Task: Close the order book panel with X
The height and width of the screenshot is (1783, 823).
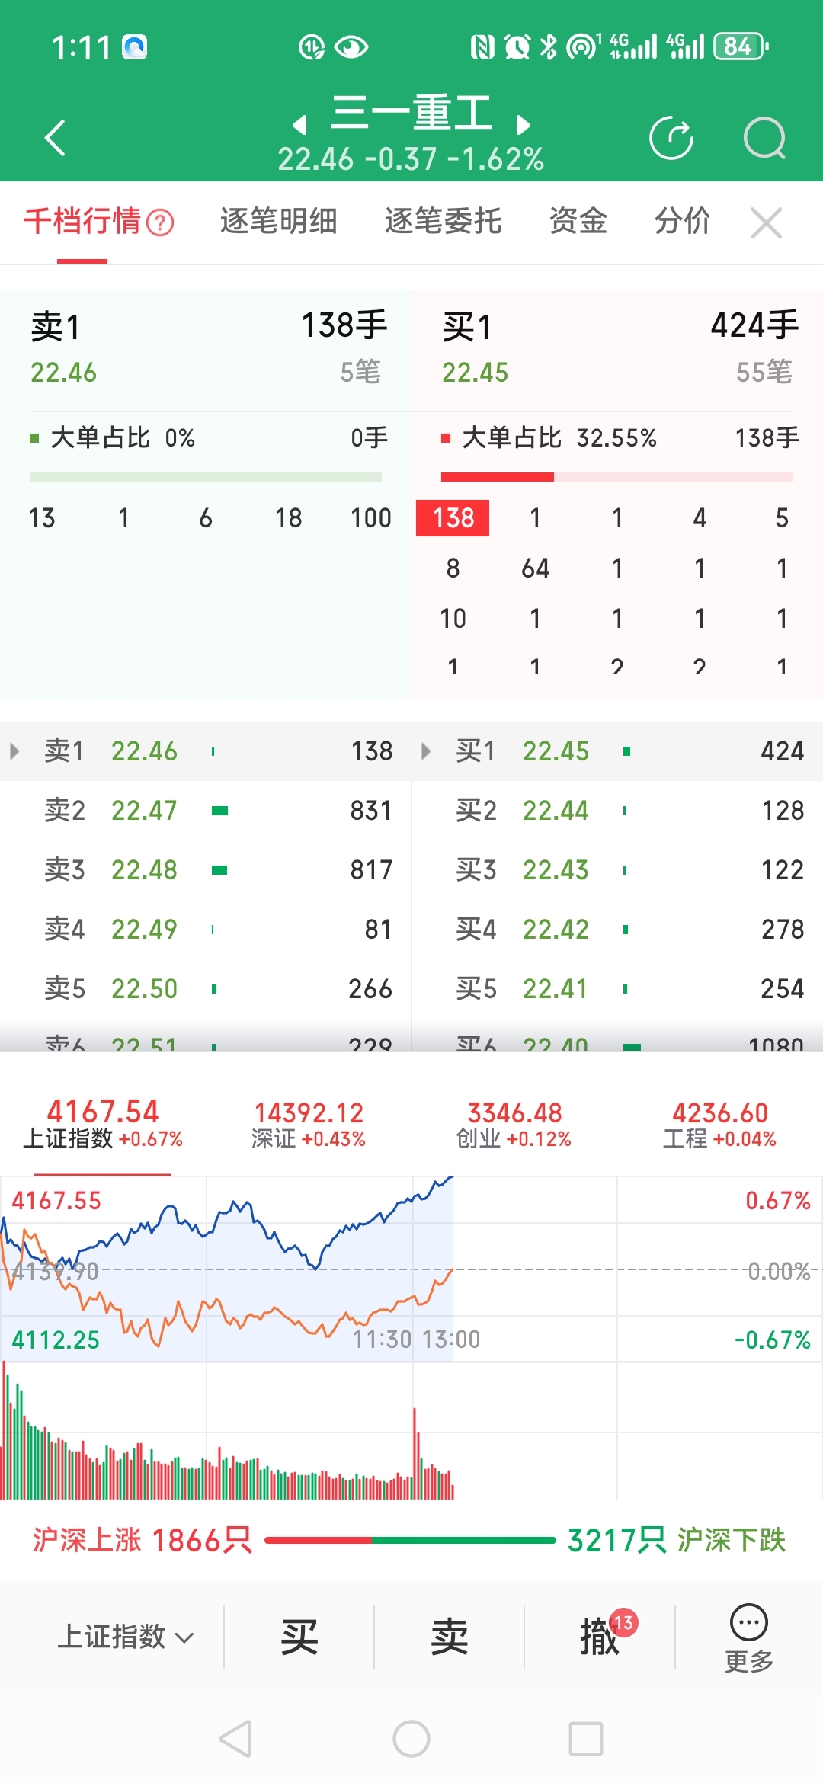Action: pyautogui.click(x=766, y=223)
